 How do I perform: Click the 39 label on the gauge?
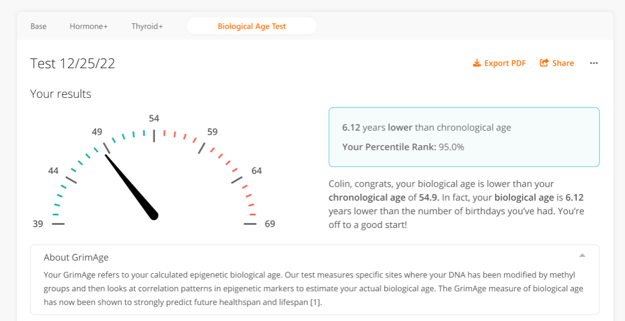click(x=38, y=224)
